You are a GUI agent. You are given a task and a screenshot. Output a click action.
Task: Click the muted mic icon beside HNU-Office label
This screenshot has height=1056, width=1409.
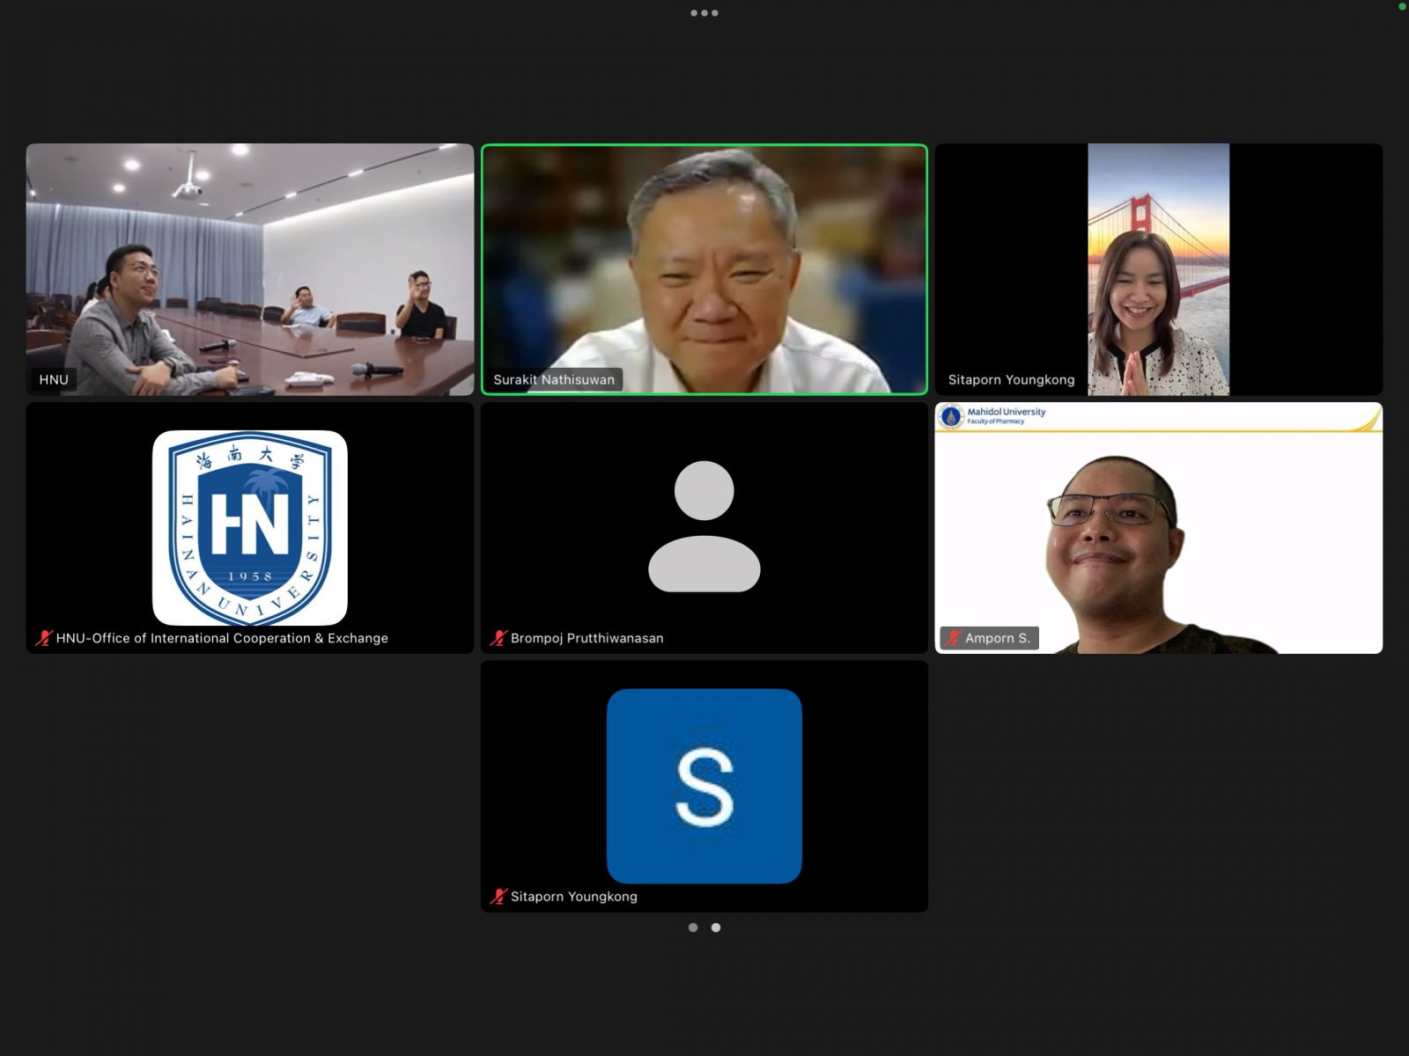click(x=44, y=638)
